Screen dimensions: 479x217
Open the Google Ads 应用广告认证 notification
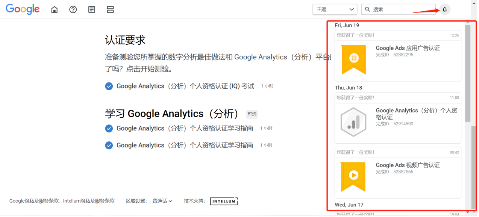pos(398,56)
